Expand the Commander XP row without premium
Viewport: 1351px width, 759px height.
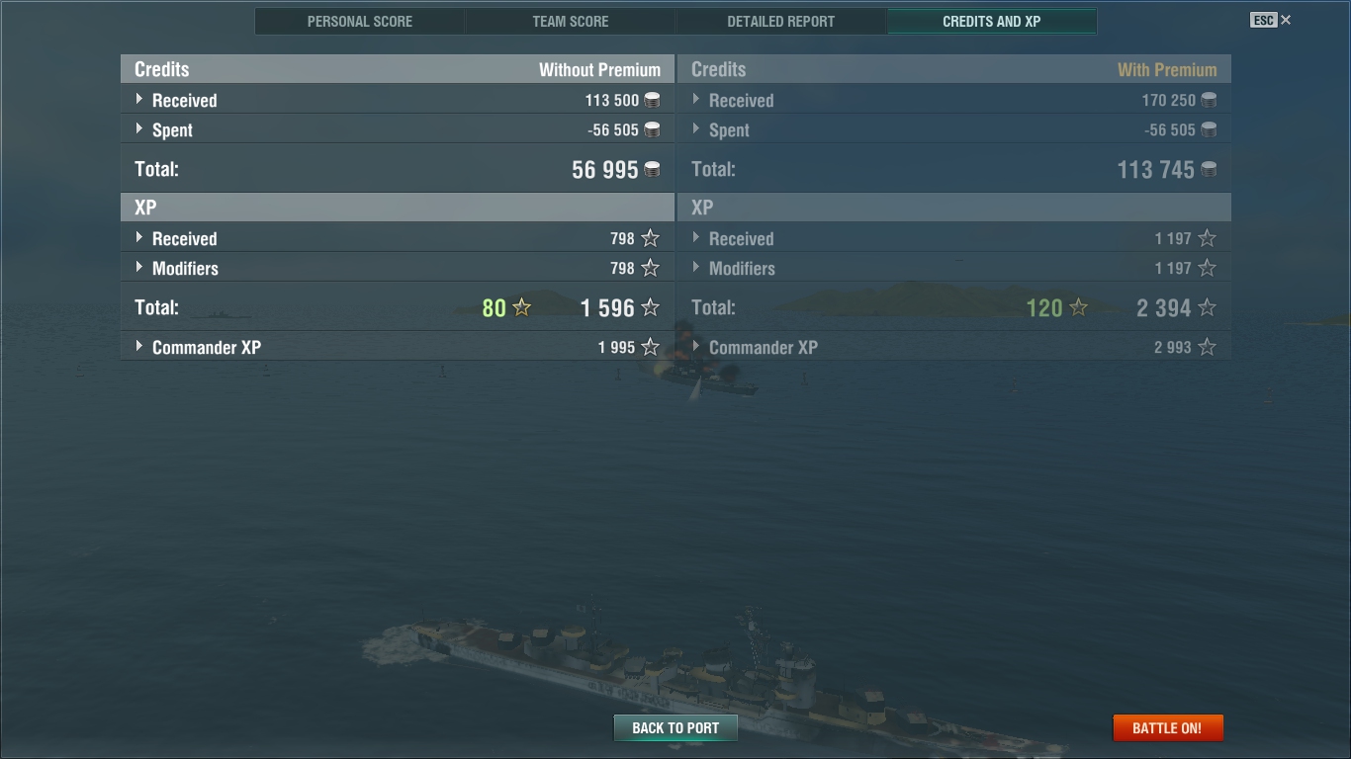coord(398,347)
